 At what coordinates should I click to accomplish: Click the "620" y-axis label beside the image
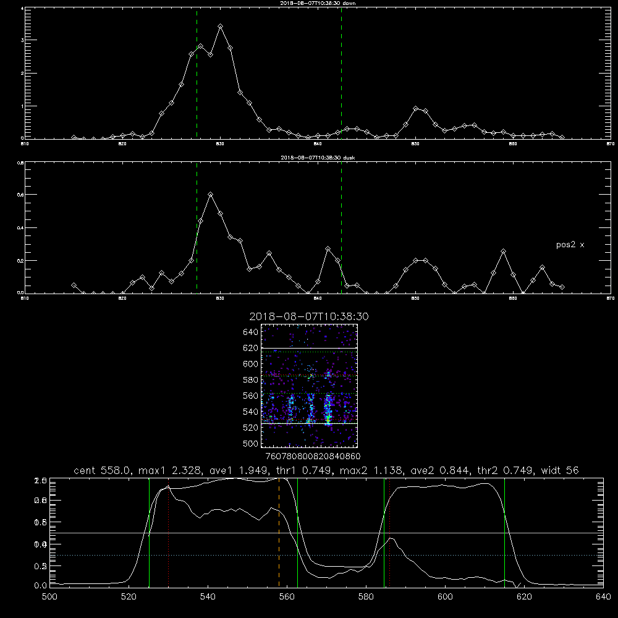click(x=251, y=348)
